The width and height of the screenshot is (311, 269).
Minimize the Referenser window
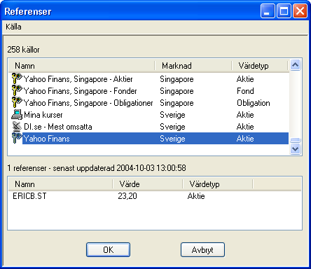coord(268,11)
